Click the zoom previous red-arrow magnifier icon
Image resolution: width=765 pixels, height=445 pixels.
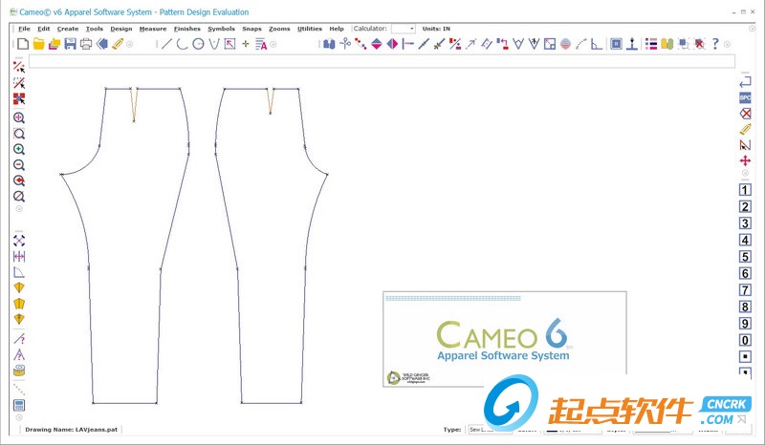19,180
